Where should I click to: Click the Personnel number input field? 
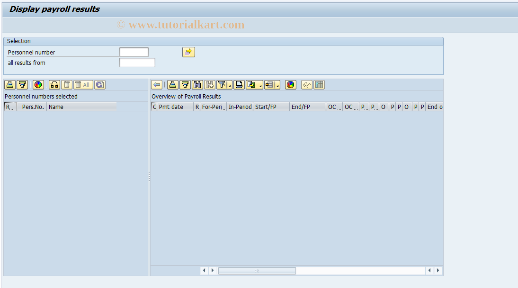[134, 52]
